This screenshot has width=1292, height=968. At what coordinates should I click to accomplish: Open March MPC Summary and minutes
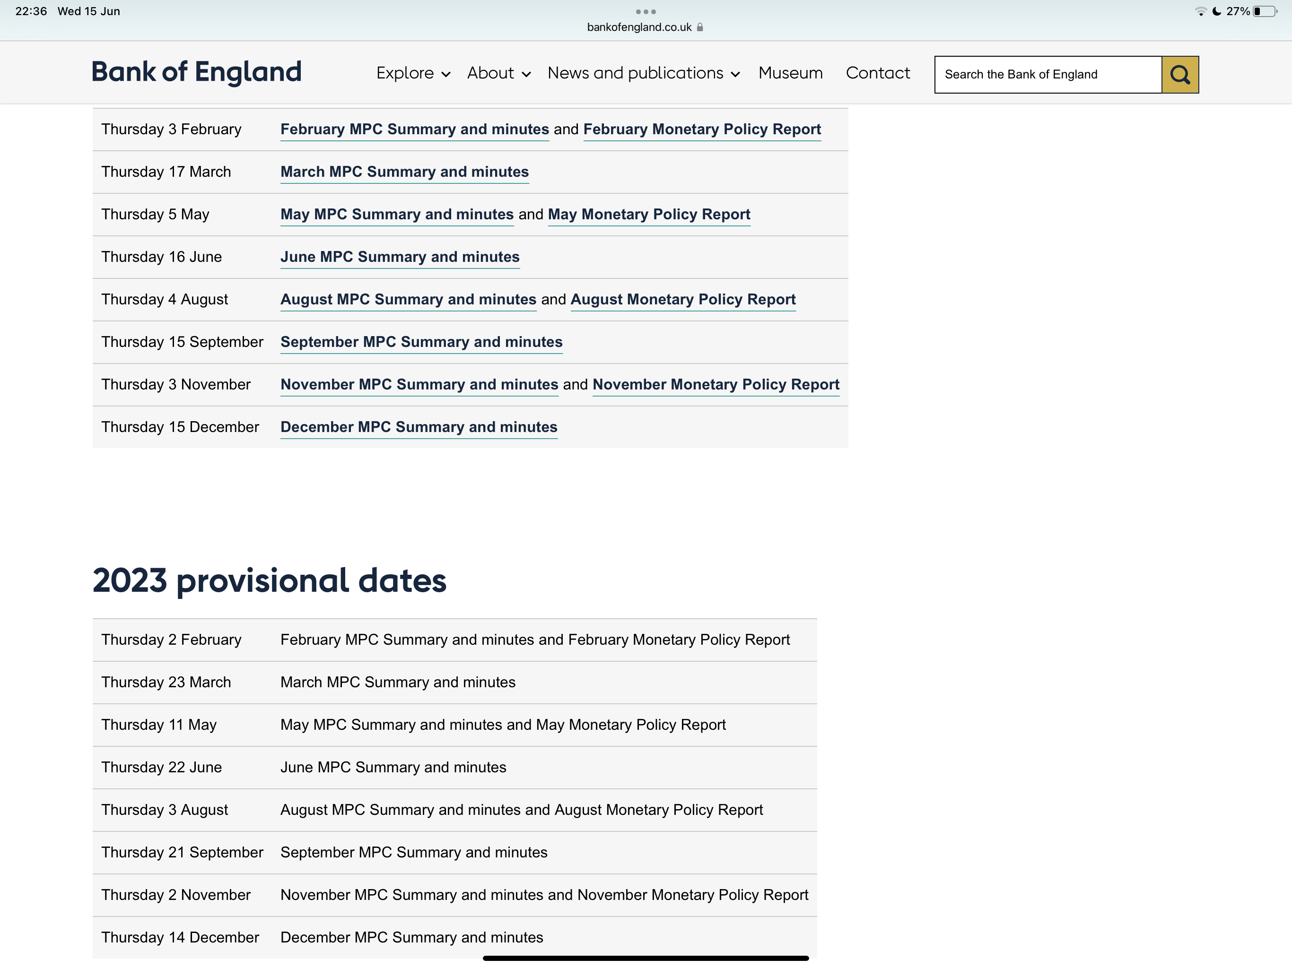(x=404, y=172)
